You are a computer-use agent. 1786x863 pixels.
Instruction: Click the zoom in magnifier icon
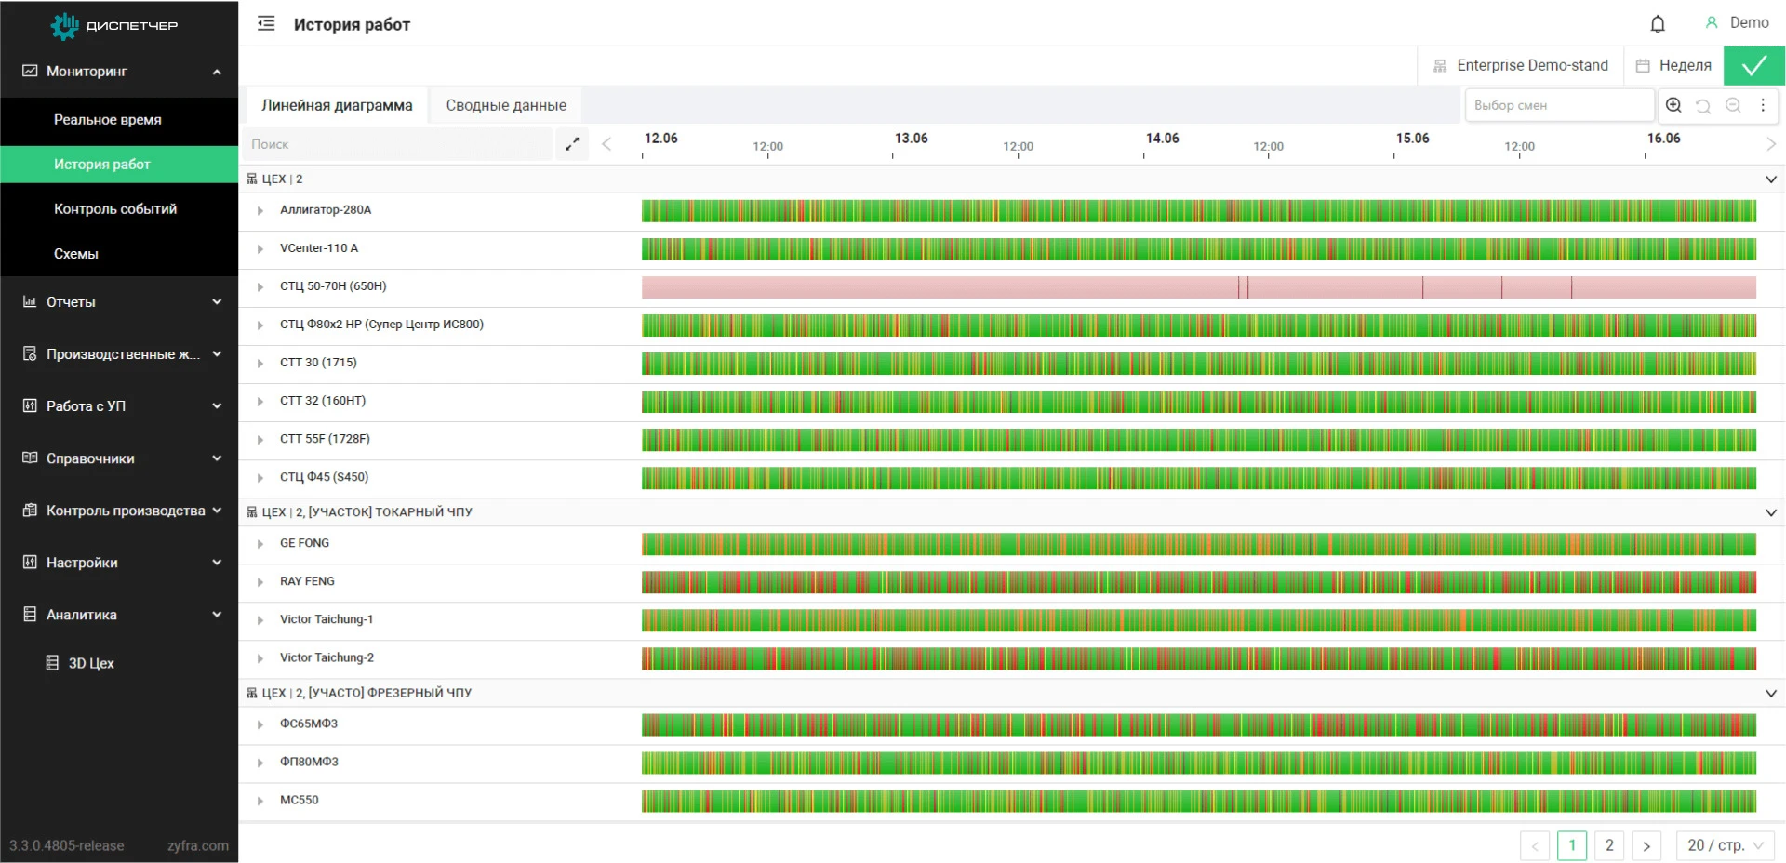coord(1673,105)
